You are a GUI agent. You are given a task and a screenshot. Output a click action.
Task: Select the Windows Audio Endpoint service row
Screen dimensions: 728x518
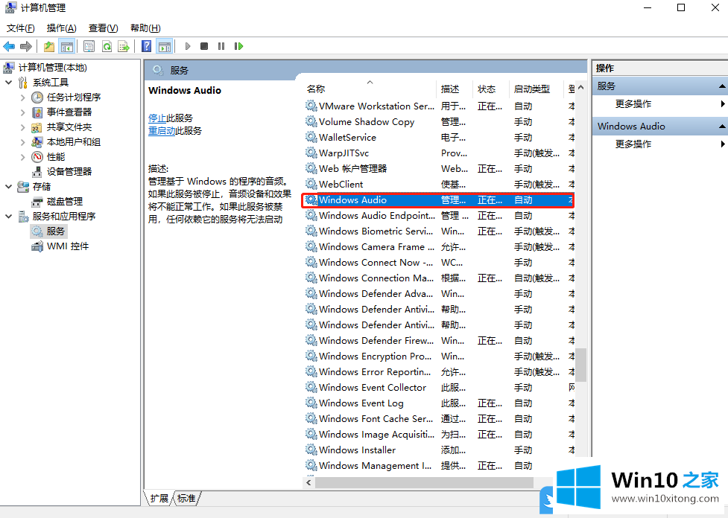pos(439,216)
